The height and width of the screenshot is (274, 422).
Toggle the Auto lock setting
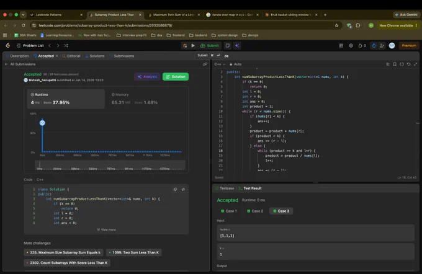[235, 64]
